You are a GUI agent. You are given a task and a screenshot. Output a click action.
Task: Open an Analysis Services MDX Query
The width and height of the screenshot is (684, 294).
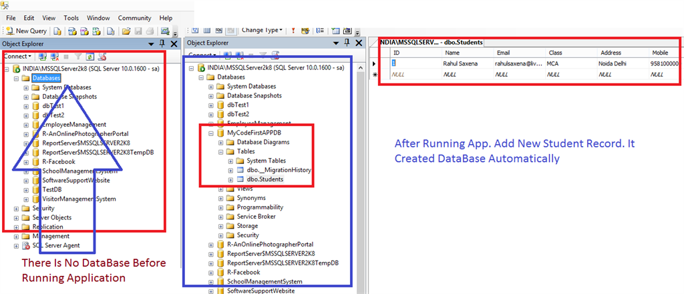coord(72,31)
